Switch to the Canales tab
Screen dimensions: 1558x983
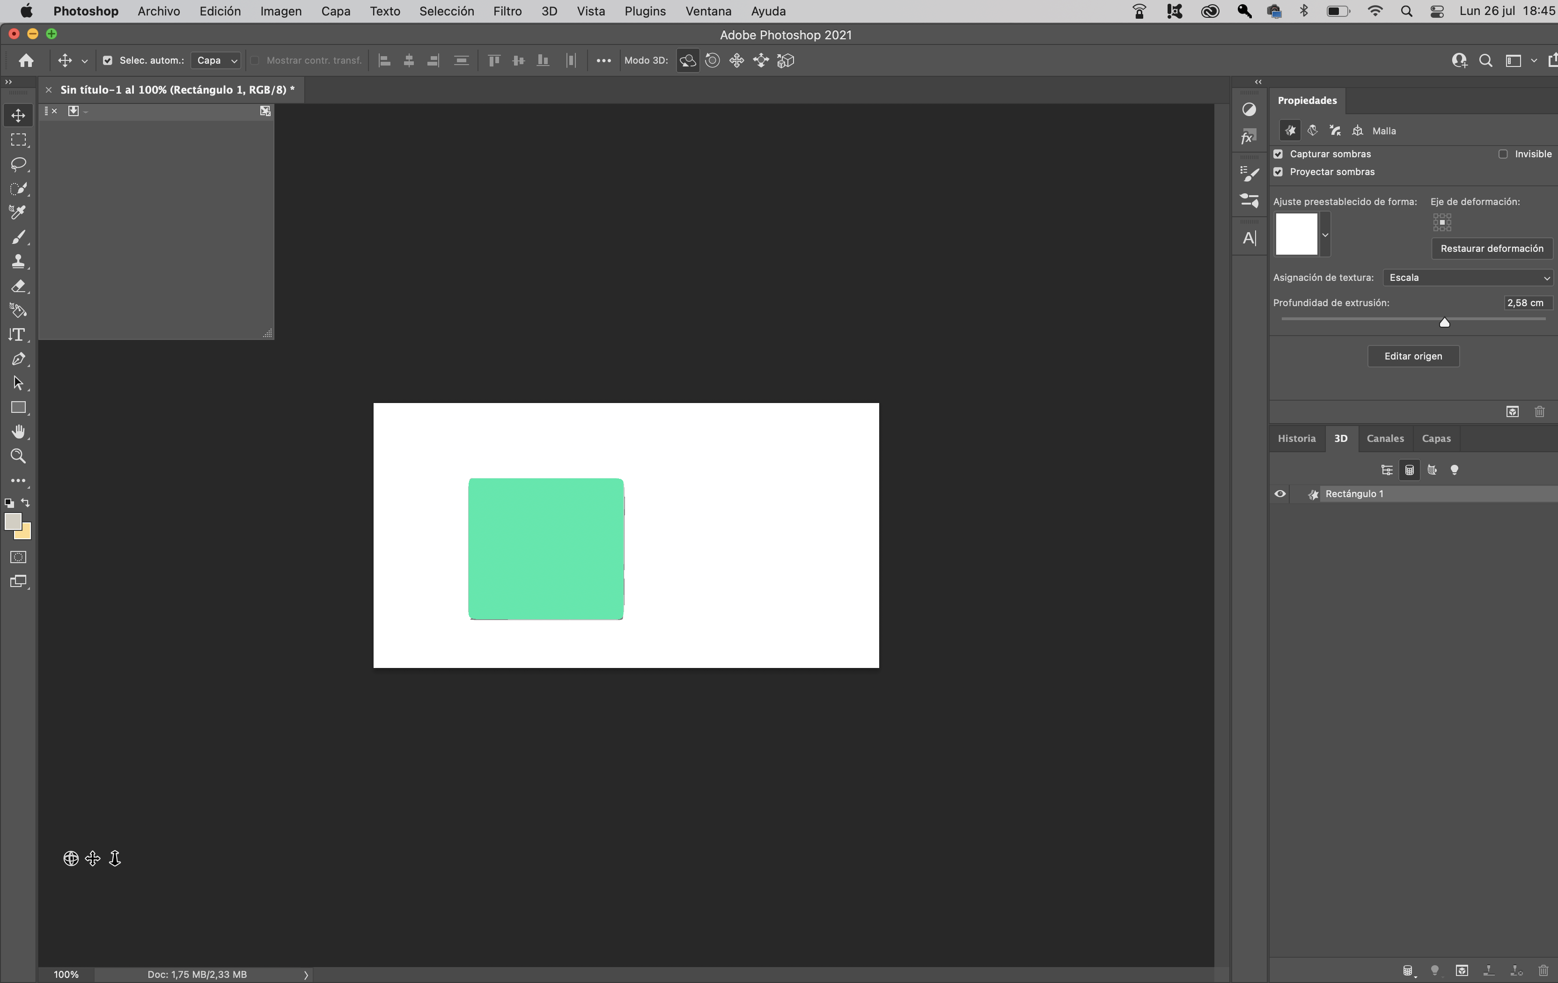pos(1385,438)
